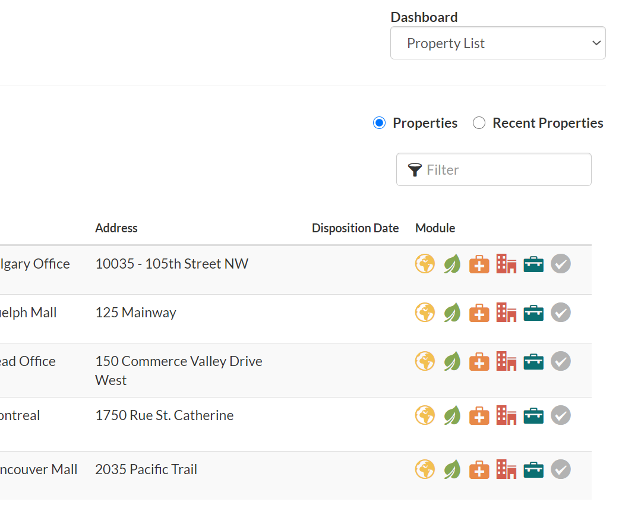Viewport: 619px width, 511px height.
Task: Open globe module for 2035 Pacific Trail
Action: (425, 469)
